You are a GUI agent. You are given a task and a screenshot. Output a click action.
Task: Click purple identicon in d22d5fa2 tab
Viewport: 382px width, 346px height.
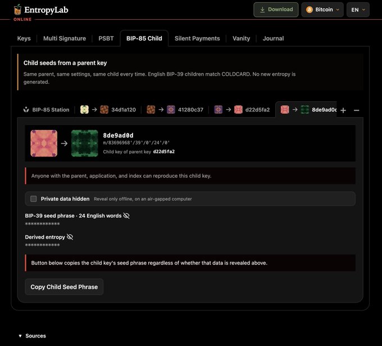219,110
